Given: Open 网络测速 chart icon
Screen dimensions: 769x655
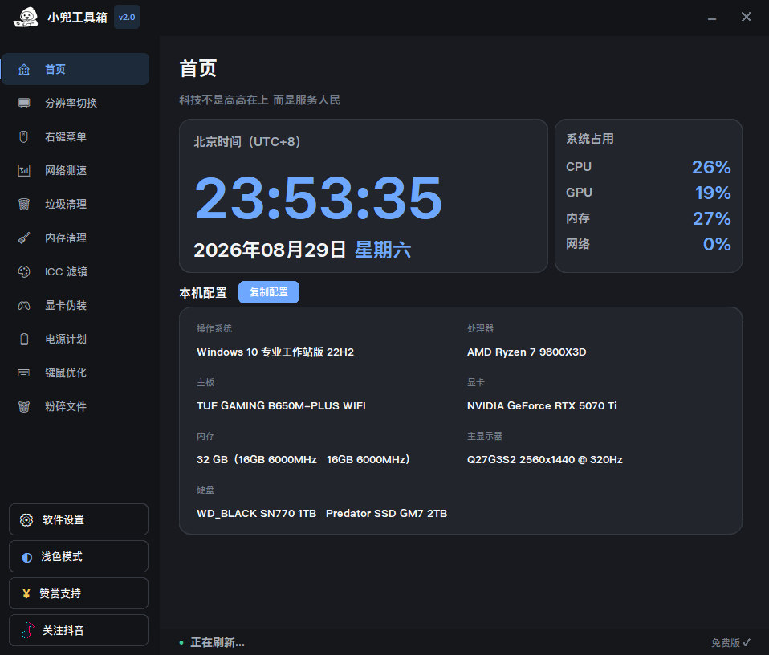Looking at the screenshot, I should click(x=24, y=171).
